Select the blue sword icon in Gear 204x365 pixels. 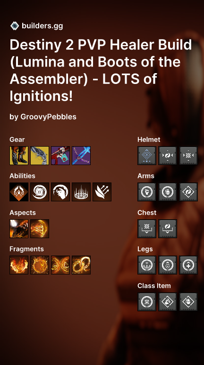(x=81, y=156)
